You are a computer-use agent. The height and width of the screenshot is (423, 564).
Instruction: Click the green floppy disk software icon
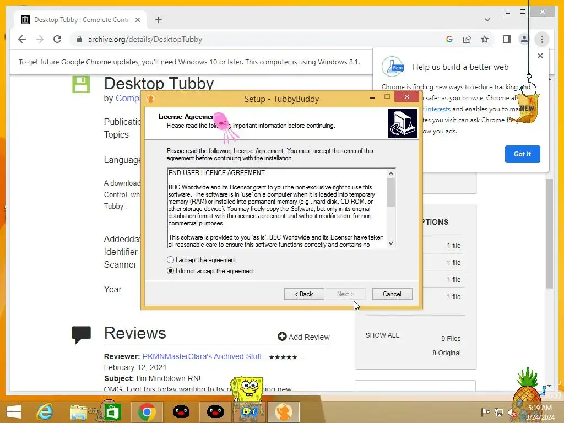pos(81,84)
